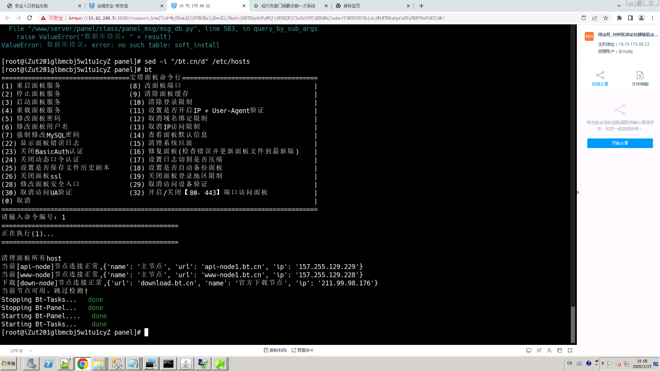The image size is (660, 371).
Task: Toggle terminal fullscreen mode
Action: (x=570, y=350)
